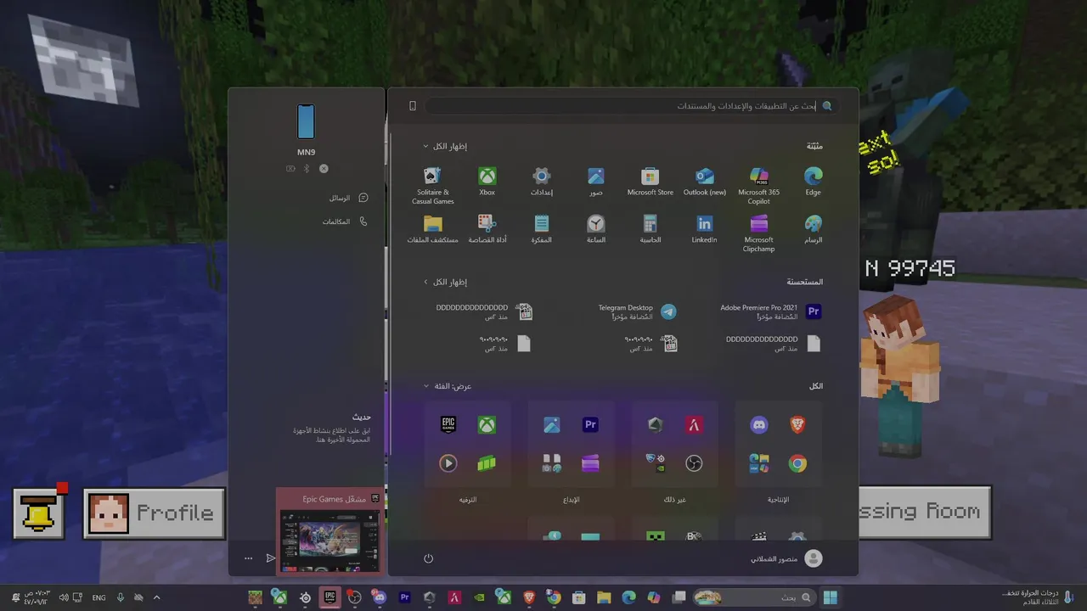The height and width of the screenshot is (611, 1087).
Task: Open Snipping Tool (أداة القصاصة)
Action: coord(487,229)
